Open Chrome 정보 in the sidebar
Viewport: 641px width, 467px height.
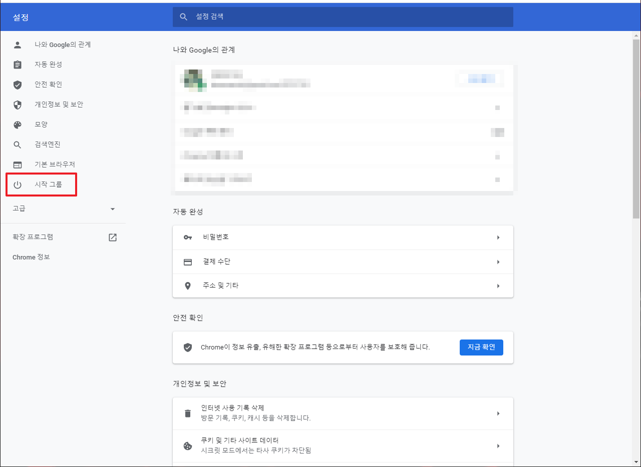[x=31, y=257]
